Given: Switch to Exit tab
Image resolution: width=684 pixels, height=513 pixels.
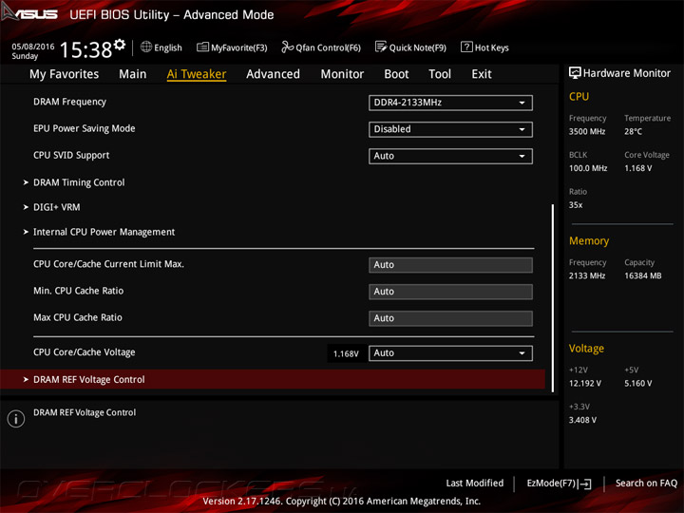Looking at the screenshot, I should [x=481, y=74].
